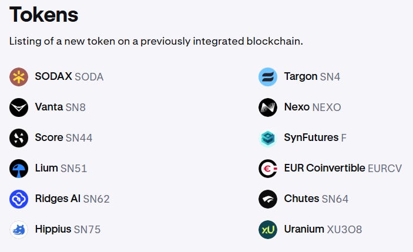Open the Vanta SN8 logo
Screen dimensions: 413x252
19,107
